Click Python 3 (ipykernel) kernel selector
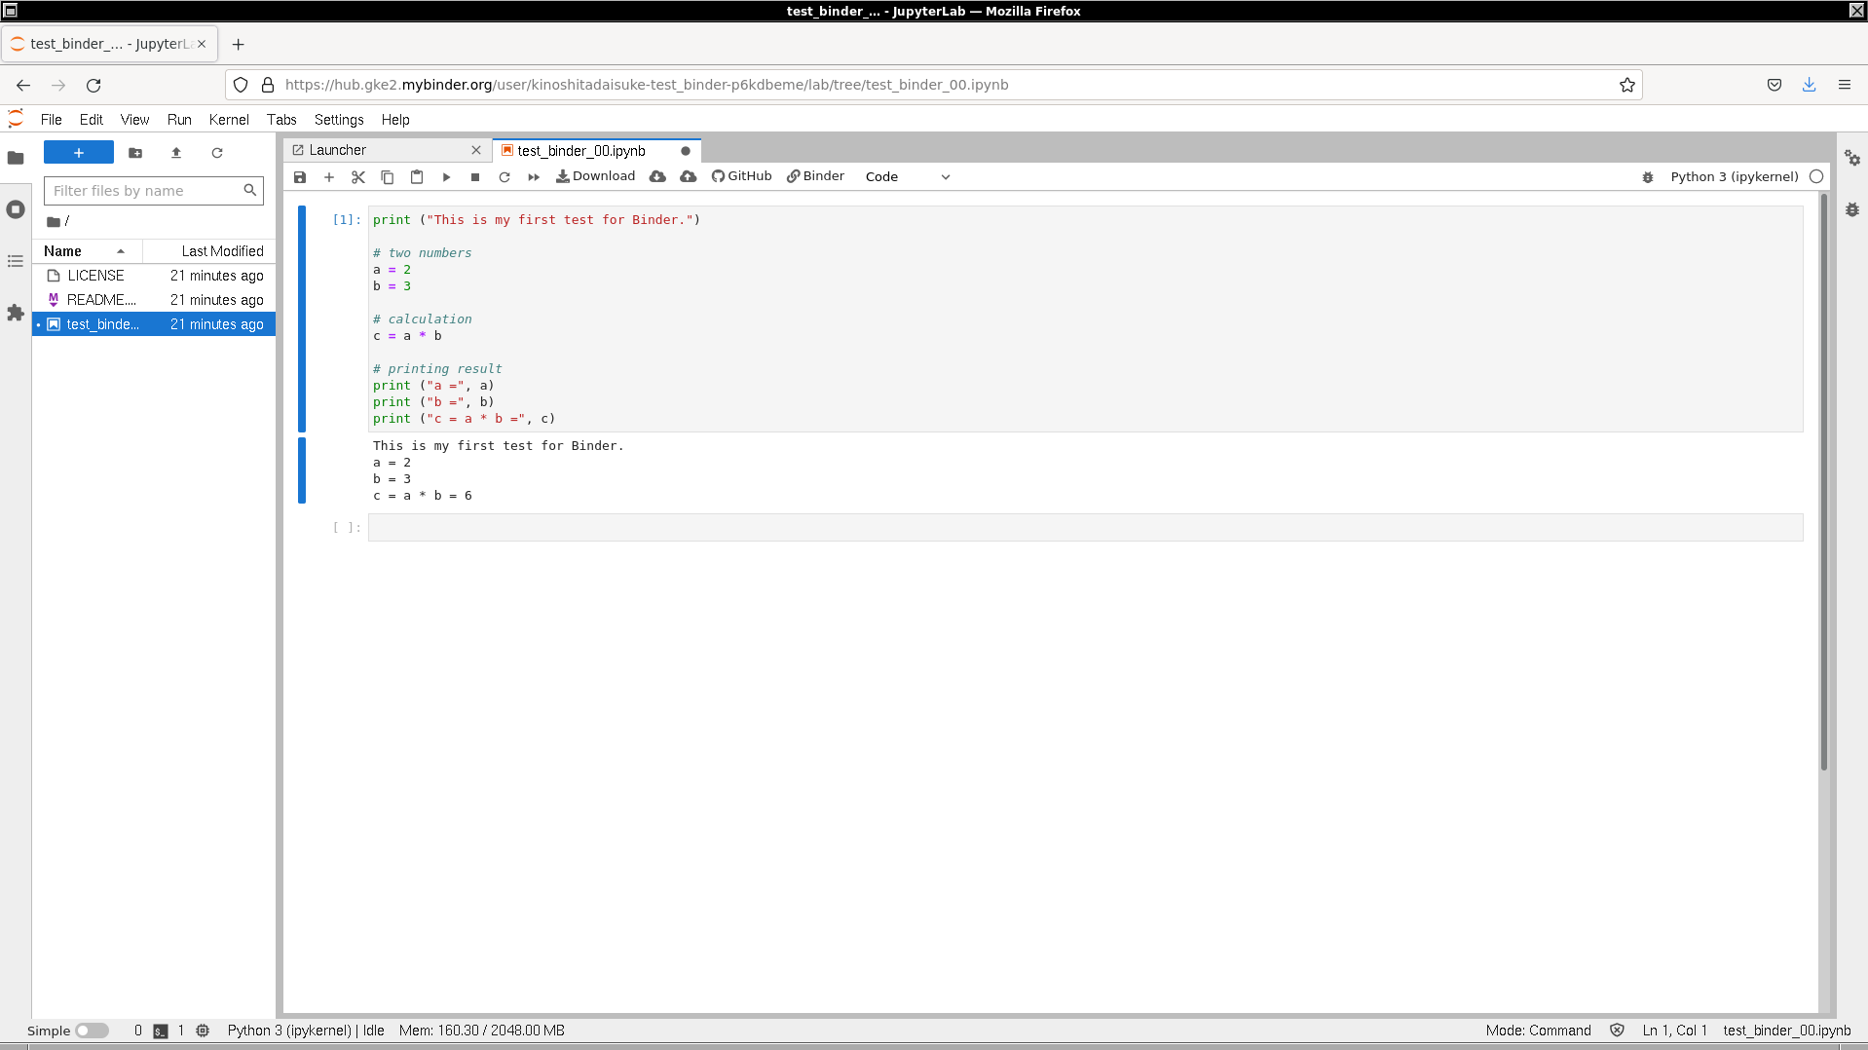 click(x=1734, y=177)
